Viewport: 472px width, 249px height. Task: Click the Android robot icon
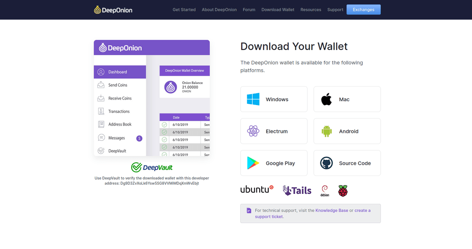click(326, 131)
